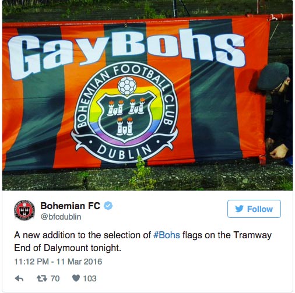Click the Bohemian FC account name

click(71, 206)
